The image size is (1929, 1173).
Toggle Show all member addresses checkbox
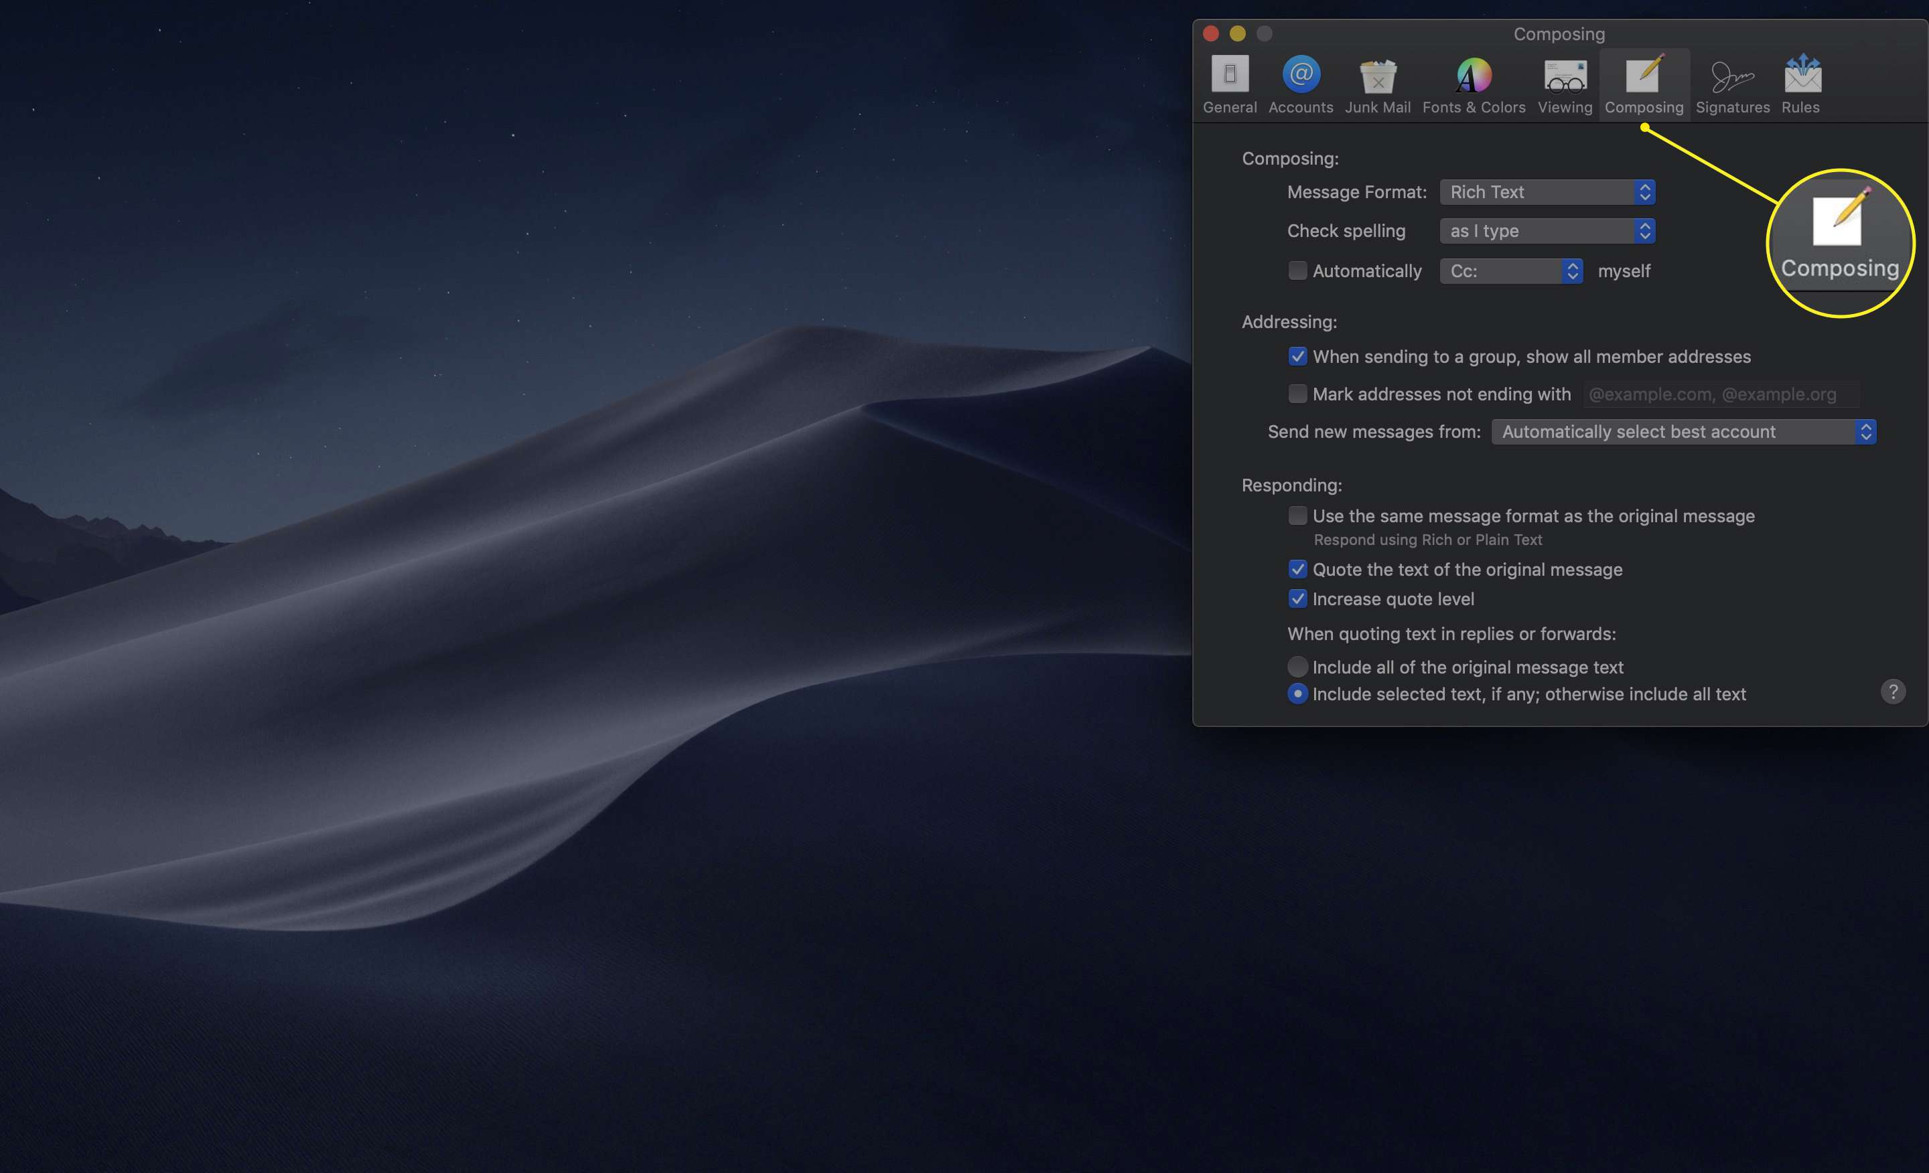(x=1295, y=357)
